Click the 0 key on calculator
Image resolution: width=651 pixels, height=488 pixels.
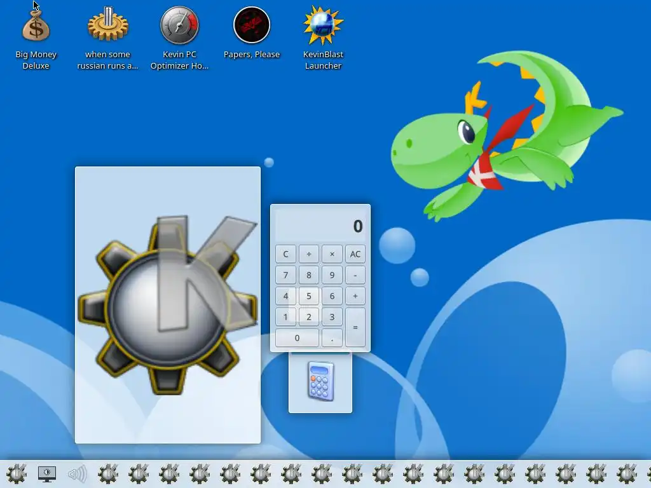(x=297, y=338)
